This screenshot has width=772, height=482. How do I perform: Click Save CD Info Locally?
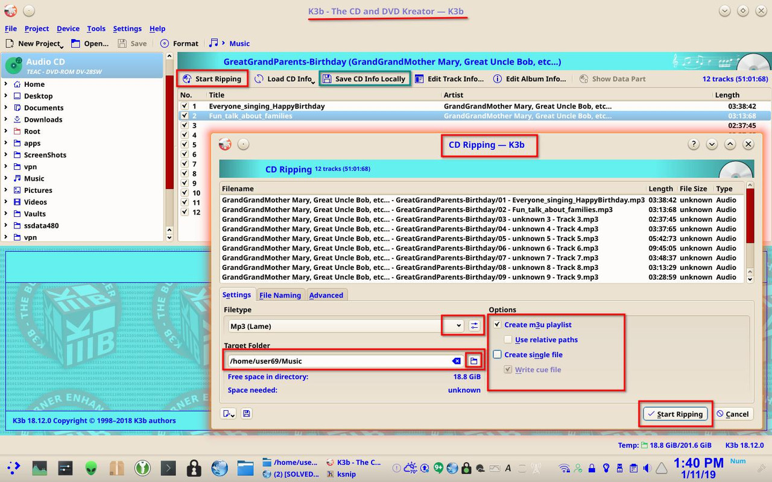[x=364, y=79]
